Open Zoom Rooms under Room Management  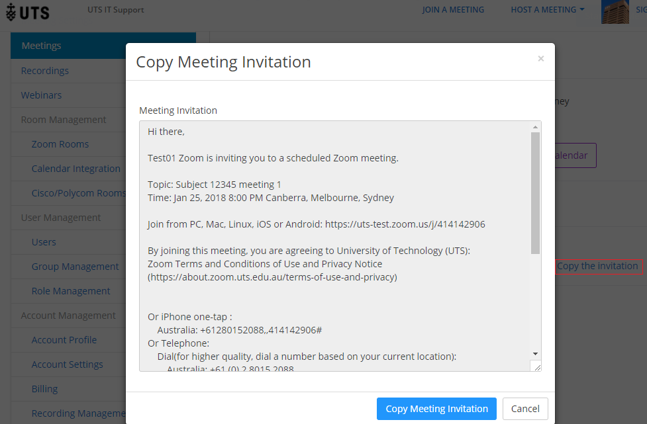[60, 144]
